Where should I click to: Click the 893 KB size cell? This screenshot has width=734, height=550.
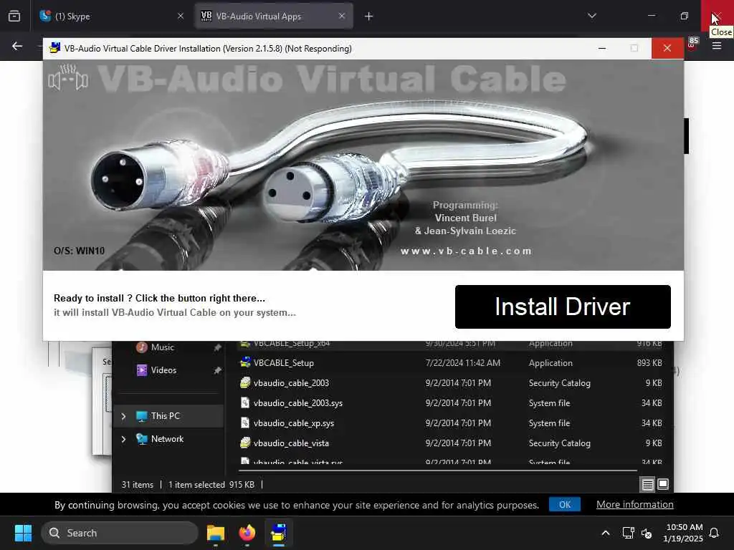coord(649,363)
